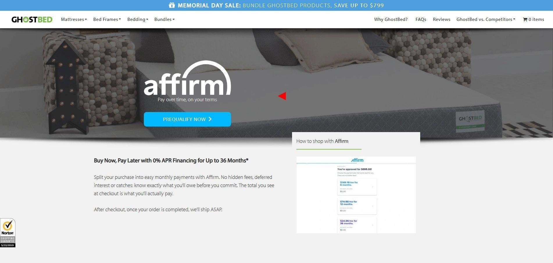
Task: Select the $149.16/mo for 6 months plan
Action: coord(357,187)
